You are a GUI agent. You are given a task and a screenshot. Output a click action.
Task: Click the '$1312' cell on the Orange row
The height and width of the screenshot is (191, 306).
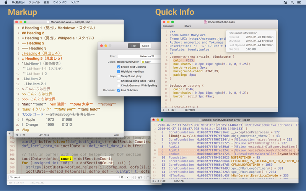click(x=67, y=125)
